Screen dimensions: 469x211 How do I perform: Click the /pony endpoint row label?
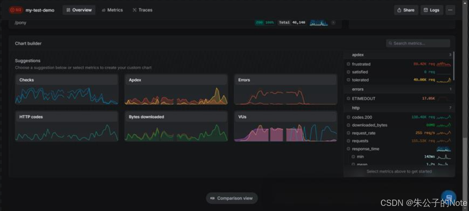click(20, 23)
